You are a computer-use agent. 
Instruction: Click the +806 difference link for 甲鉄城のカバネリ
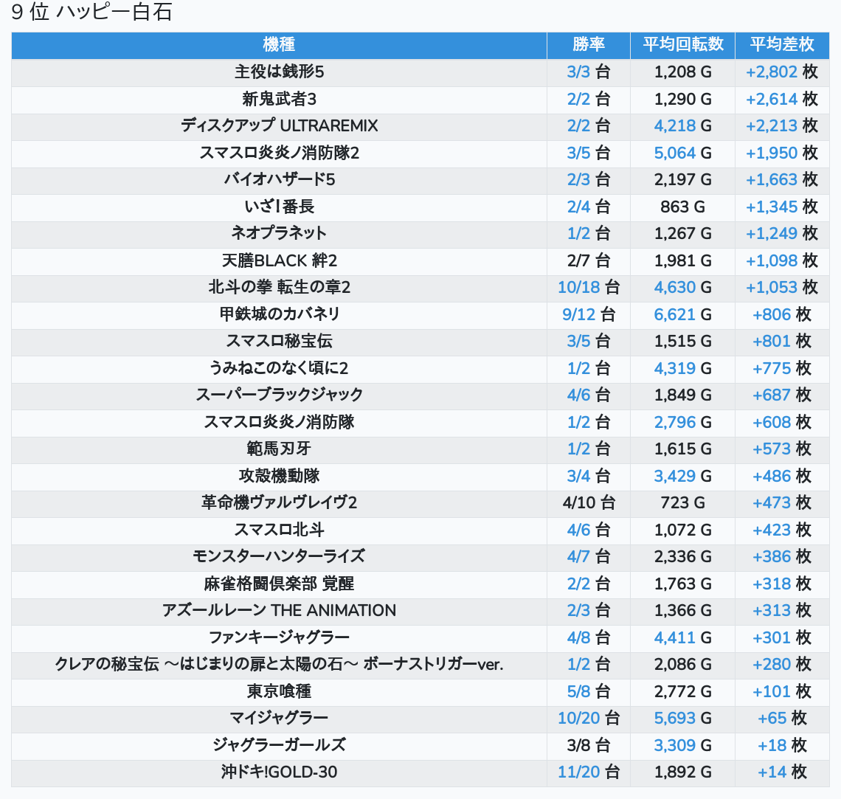[771, 315]
